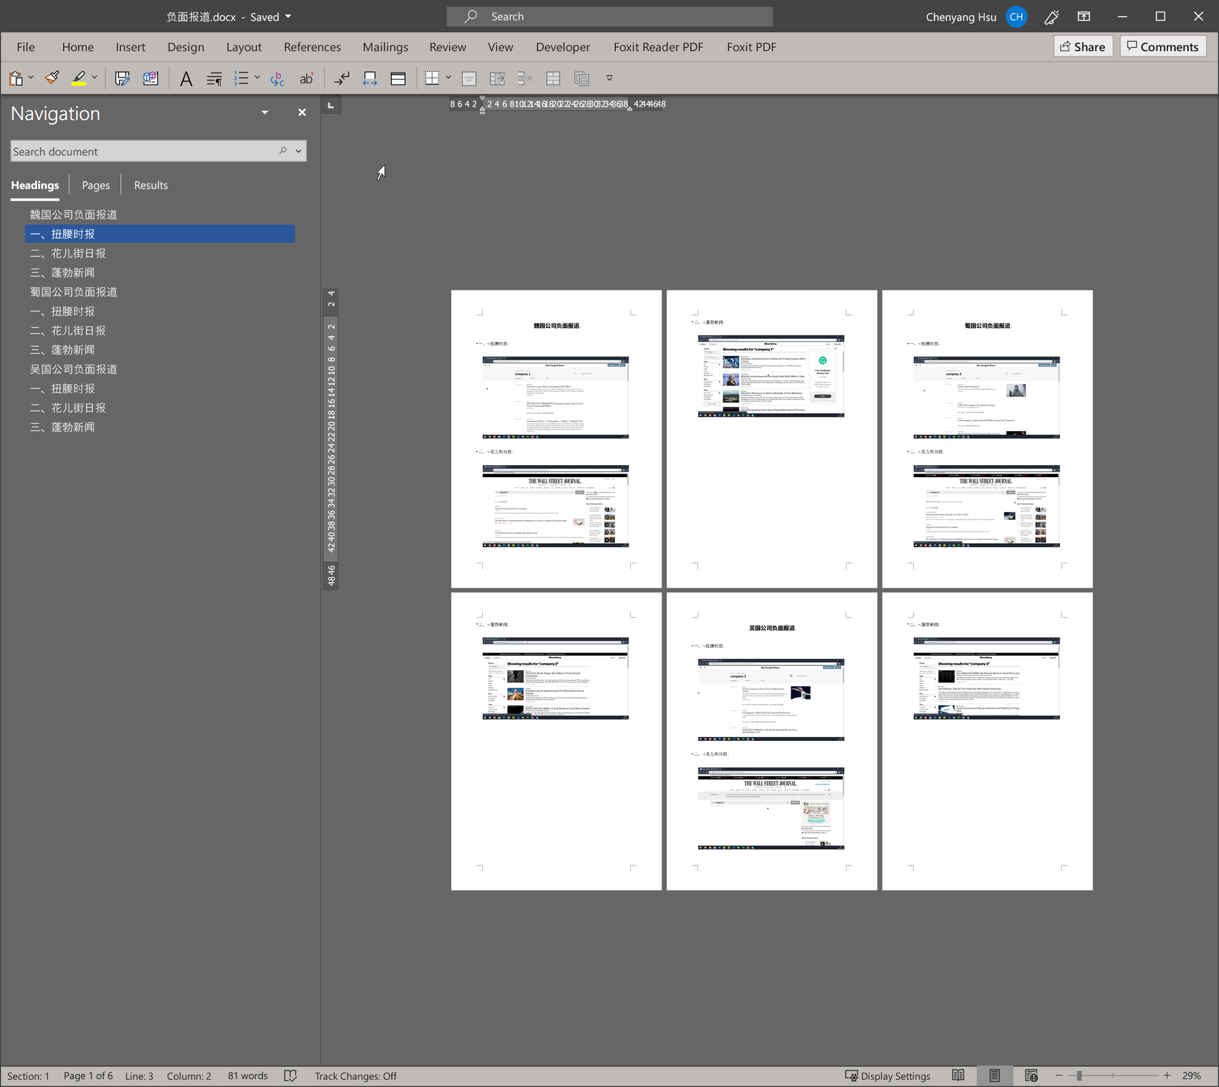Viewport: 1219px width, 1087px height.
Task: Toggle Track Changes in status bar
Action: [355, 1076]
